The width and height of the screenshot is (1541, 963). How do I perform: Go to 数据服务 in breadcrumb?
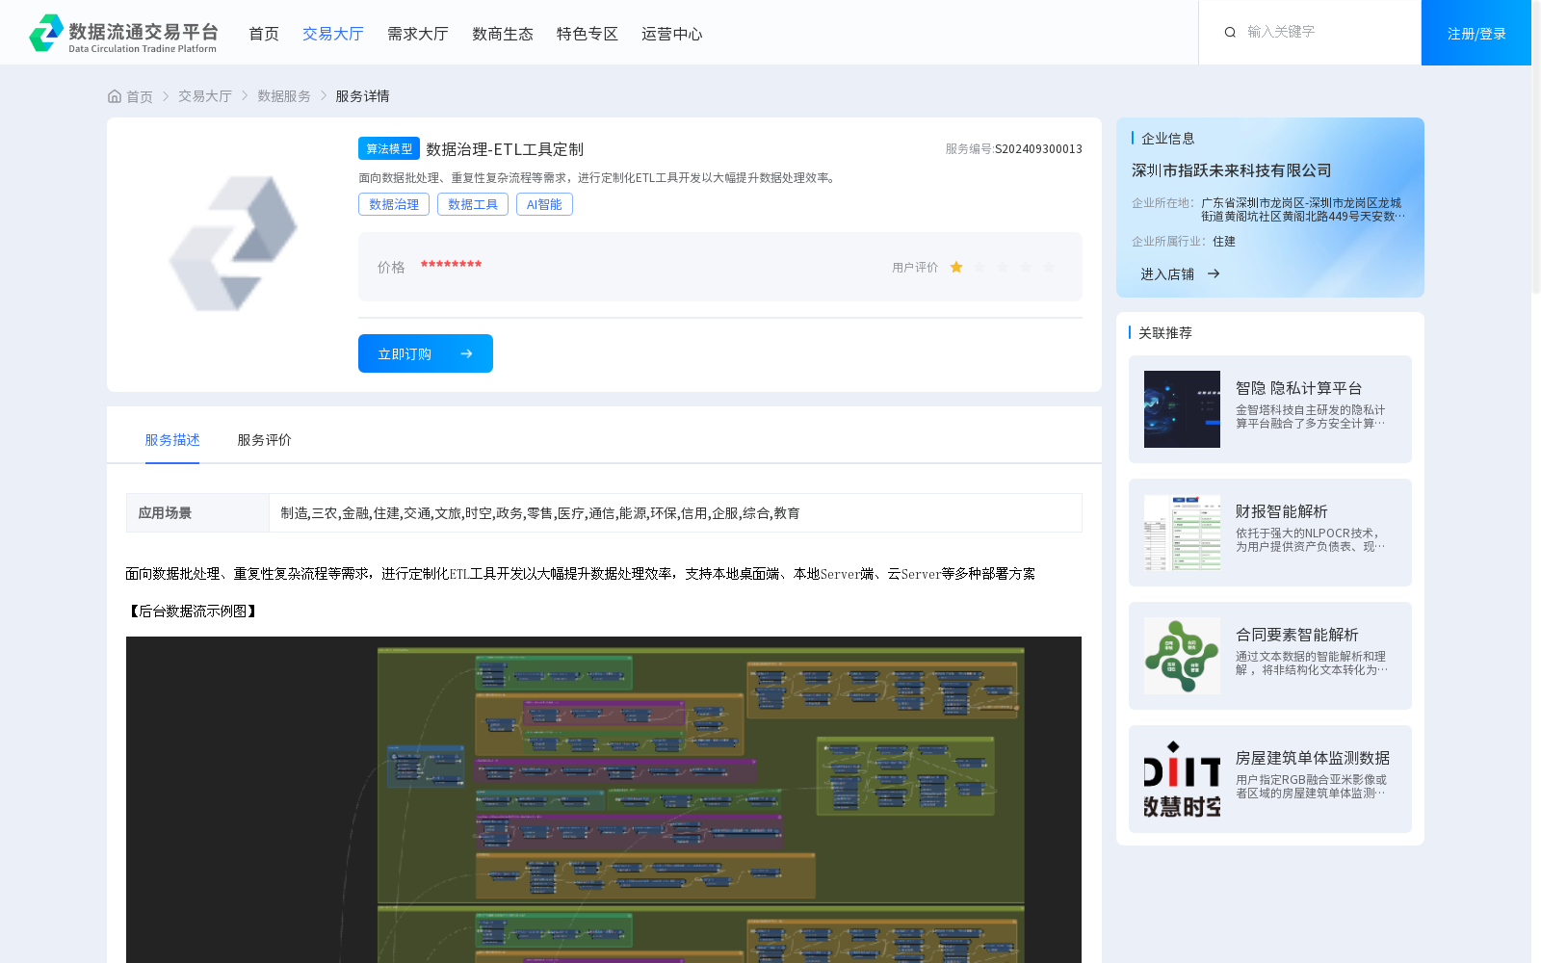point(284,96)
